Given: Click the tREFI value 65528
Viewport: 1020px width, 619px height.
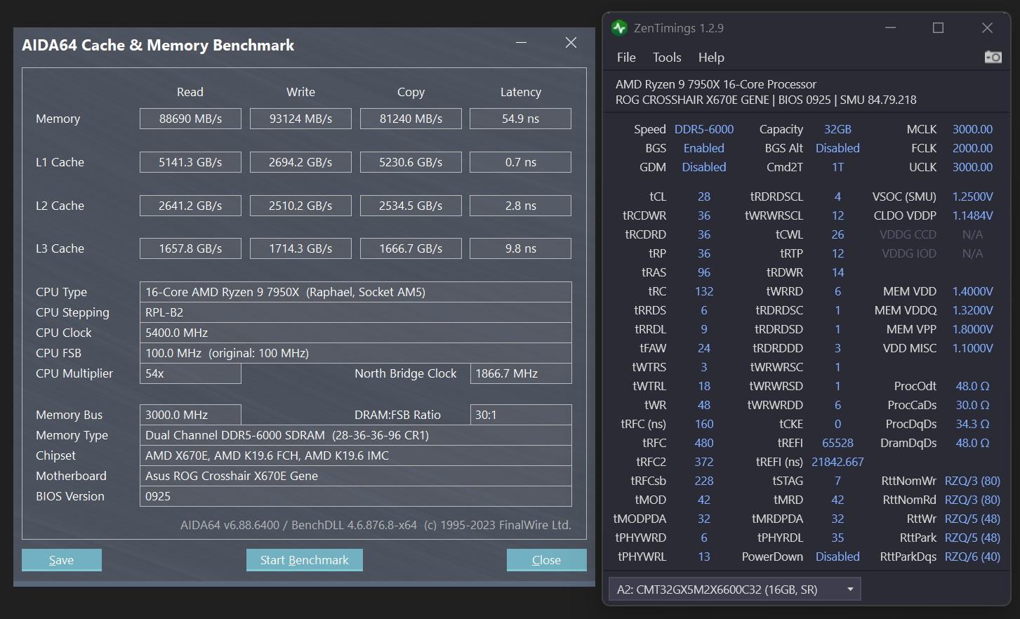Looking at the screenshot, I should click(837, 443).
